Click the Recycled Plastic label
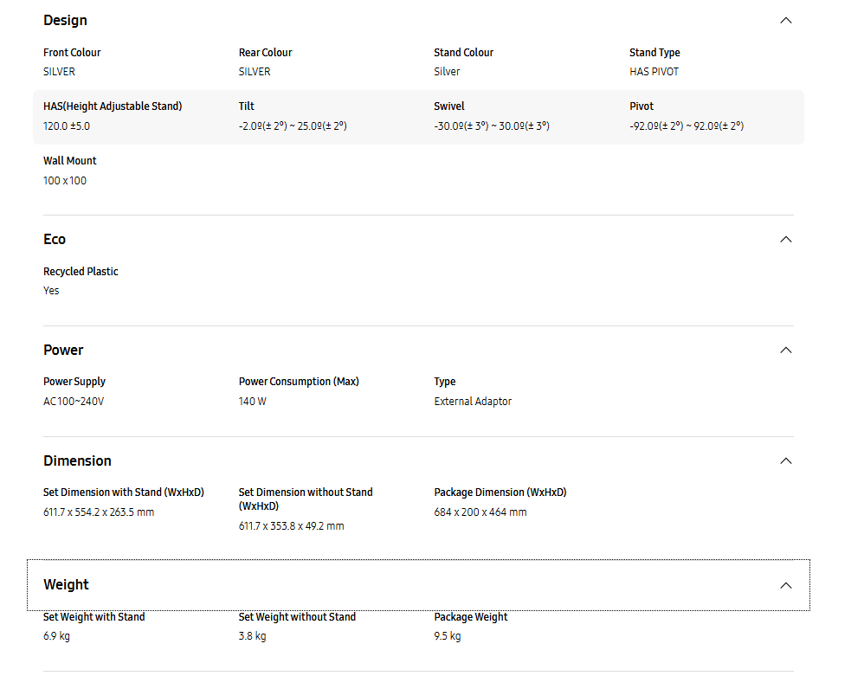Viewport: 851px width, 676px height. tap(81, 272)
